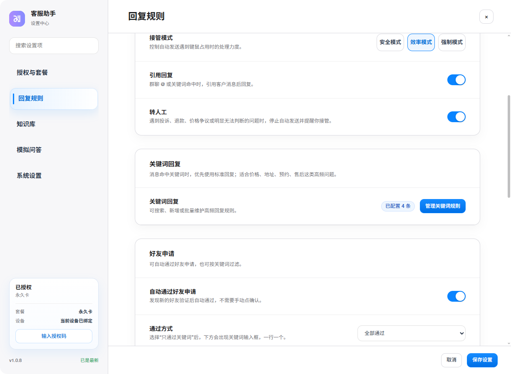Switch to 系统设置 in the sidebar
The image size is (511, 374).
[54, 176]
